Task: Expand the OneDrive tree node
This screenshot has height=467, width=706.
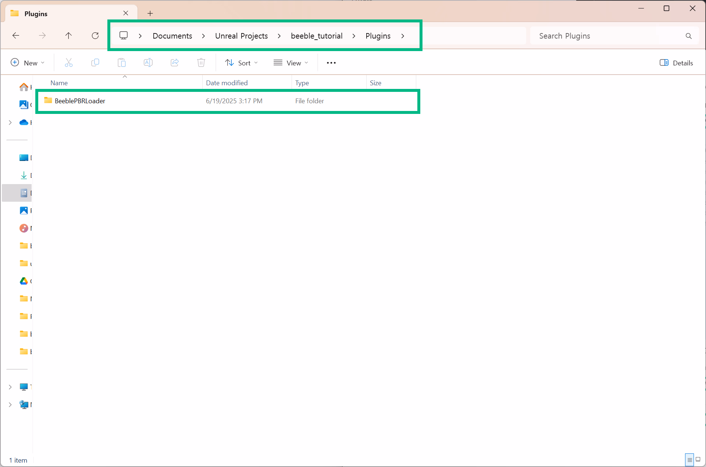Action: (10, 122)
